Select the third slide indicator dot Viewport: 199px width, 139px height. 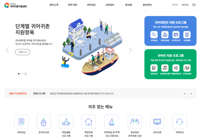22,74
